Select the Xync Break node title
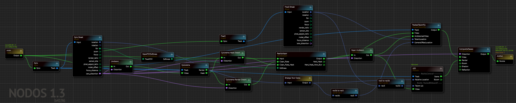516x103 pixels. [78, 37]
